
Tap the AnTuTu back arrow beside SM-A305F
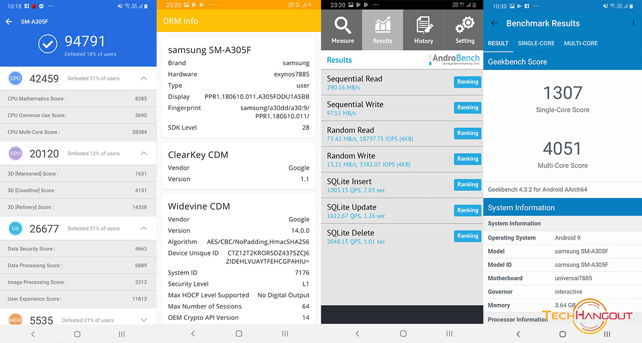(9, 22)
